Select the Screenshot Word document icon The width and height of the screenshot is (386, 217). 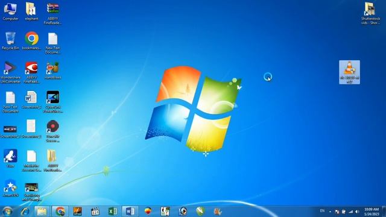[31, 100]
